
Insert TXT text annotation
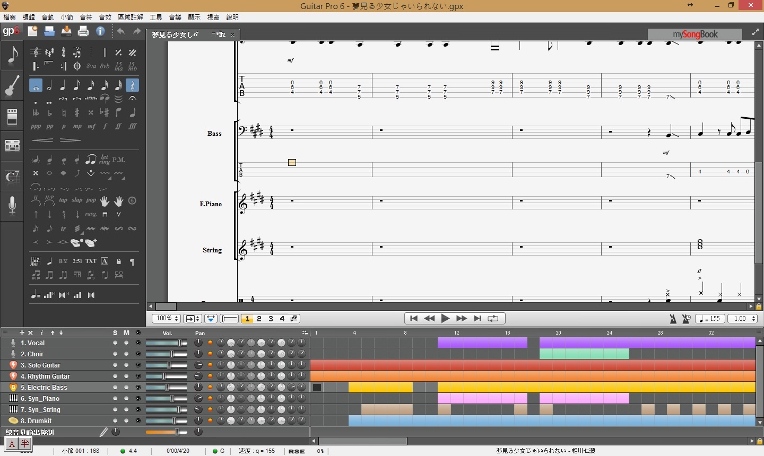(91, 261)
